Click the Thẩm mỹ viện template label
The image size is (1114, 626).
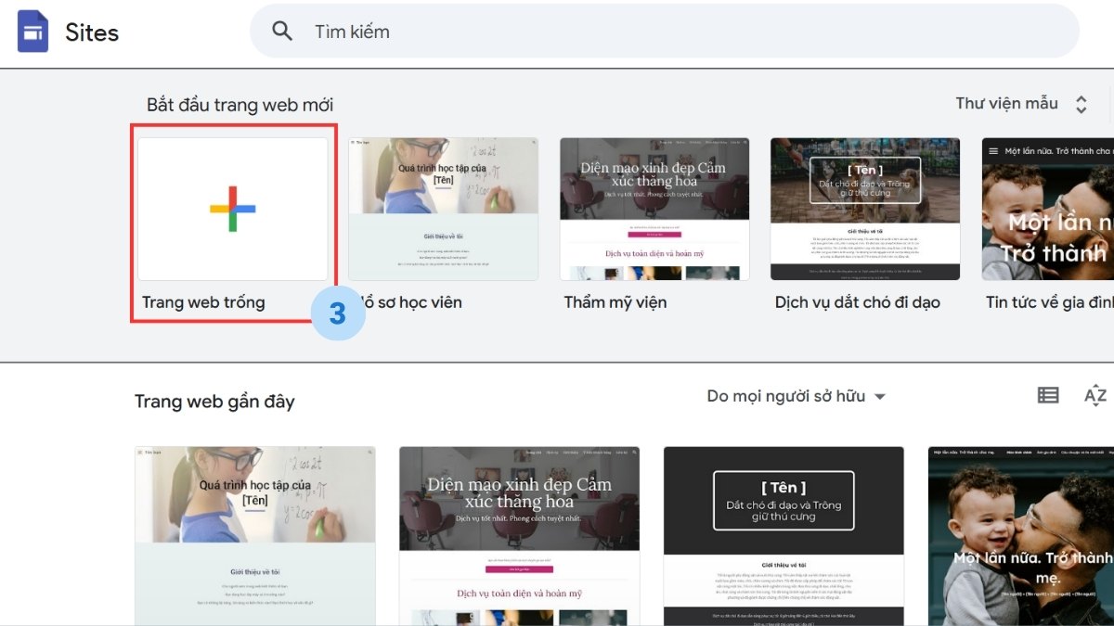[615, 302]
